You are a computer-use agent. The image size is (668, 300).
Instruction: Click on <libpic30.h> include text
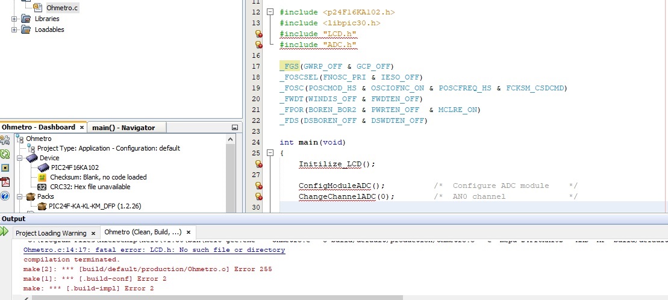tap(351, 23)
